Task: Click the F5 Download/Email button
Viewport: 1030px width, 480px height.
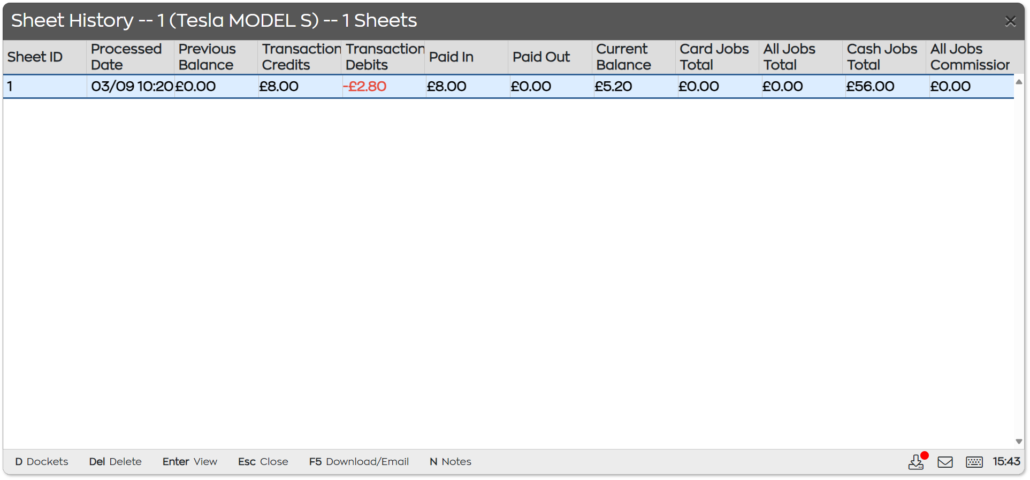Action: point(359,461)
